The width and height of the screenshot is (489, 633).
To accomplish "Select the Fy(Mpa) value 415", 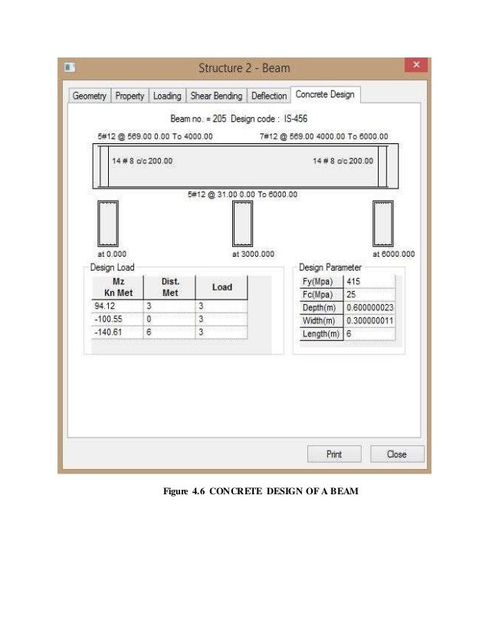I will 369,281.
